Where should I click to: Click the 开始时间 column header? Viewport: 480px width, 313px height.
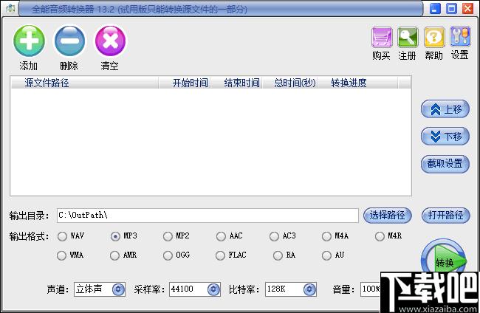[x=185, y=83]
